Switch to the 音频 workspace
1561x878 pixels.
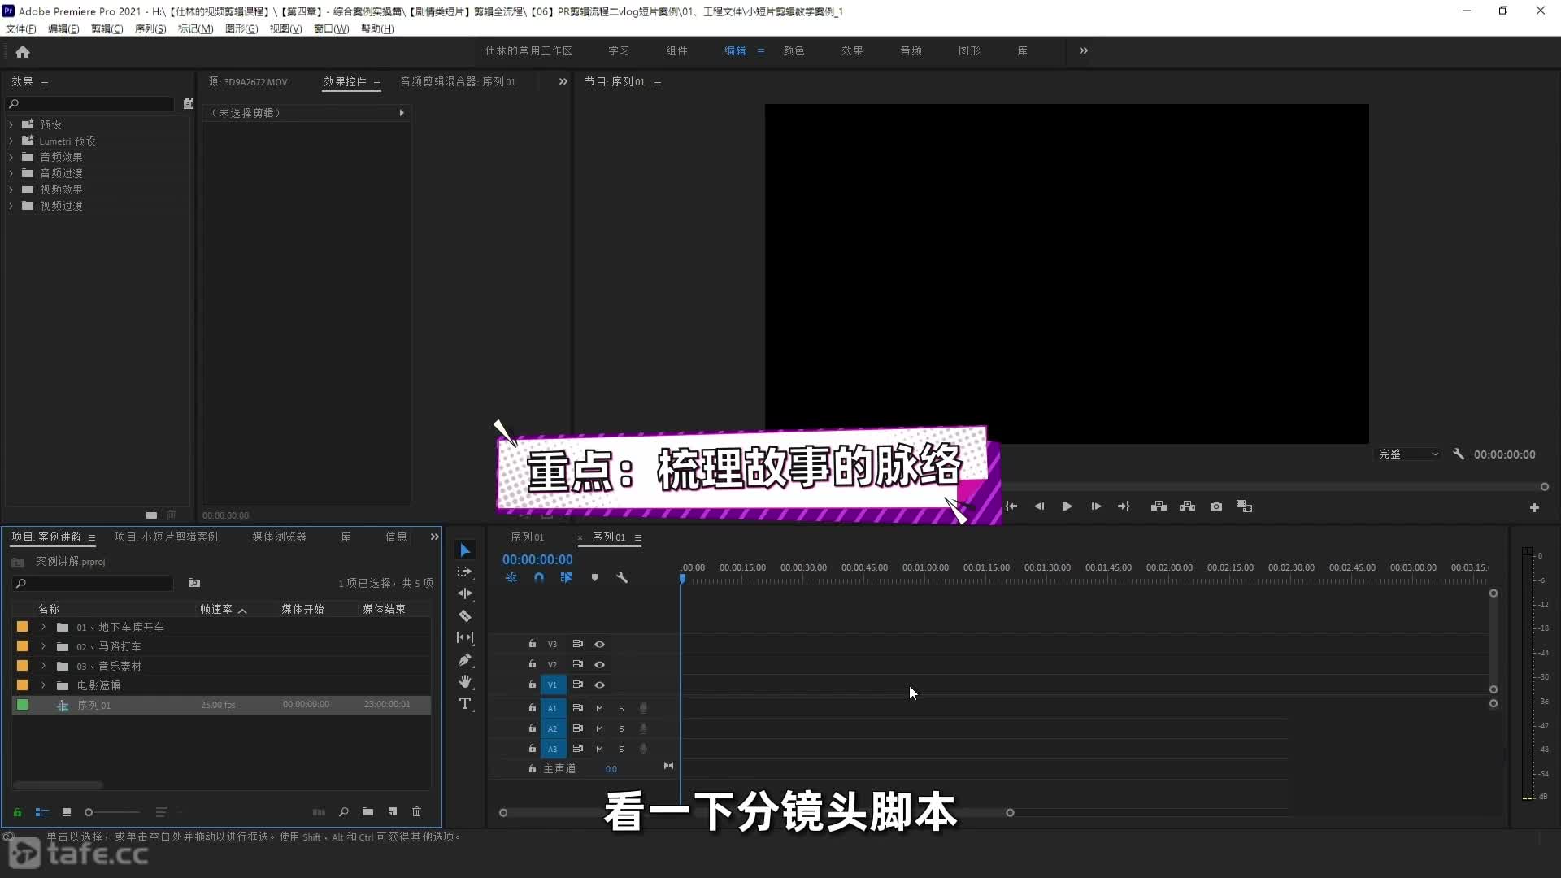click(x=911, y=50)
